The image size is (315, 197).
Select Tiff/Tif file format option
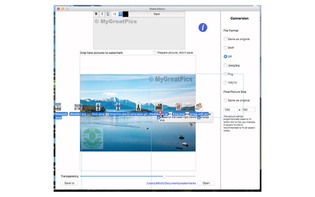coord(225,83)
